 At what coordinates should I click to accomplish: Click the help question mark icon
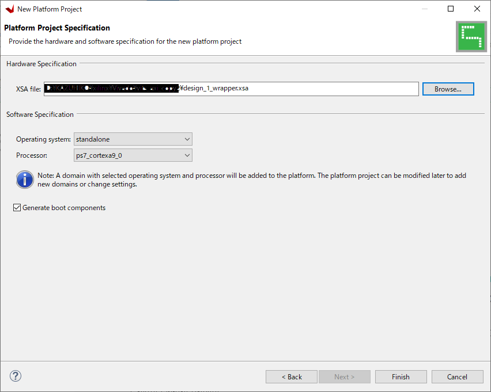coord(16,376)
